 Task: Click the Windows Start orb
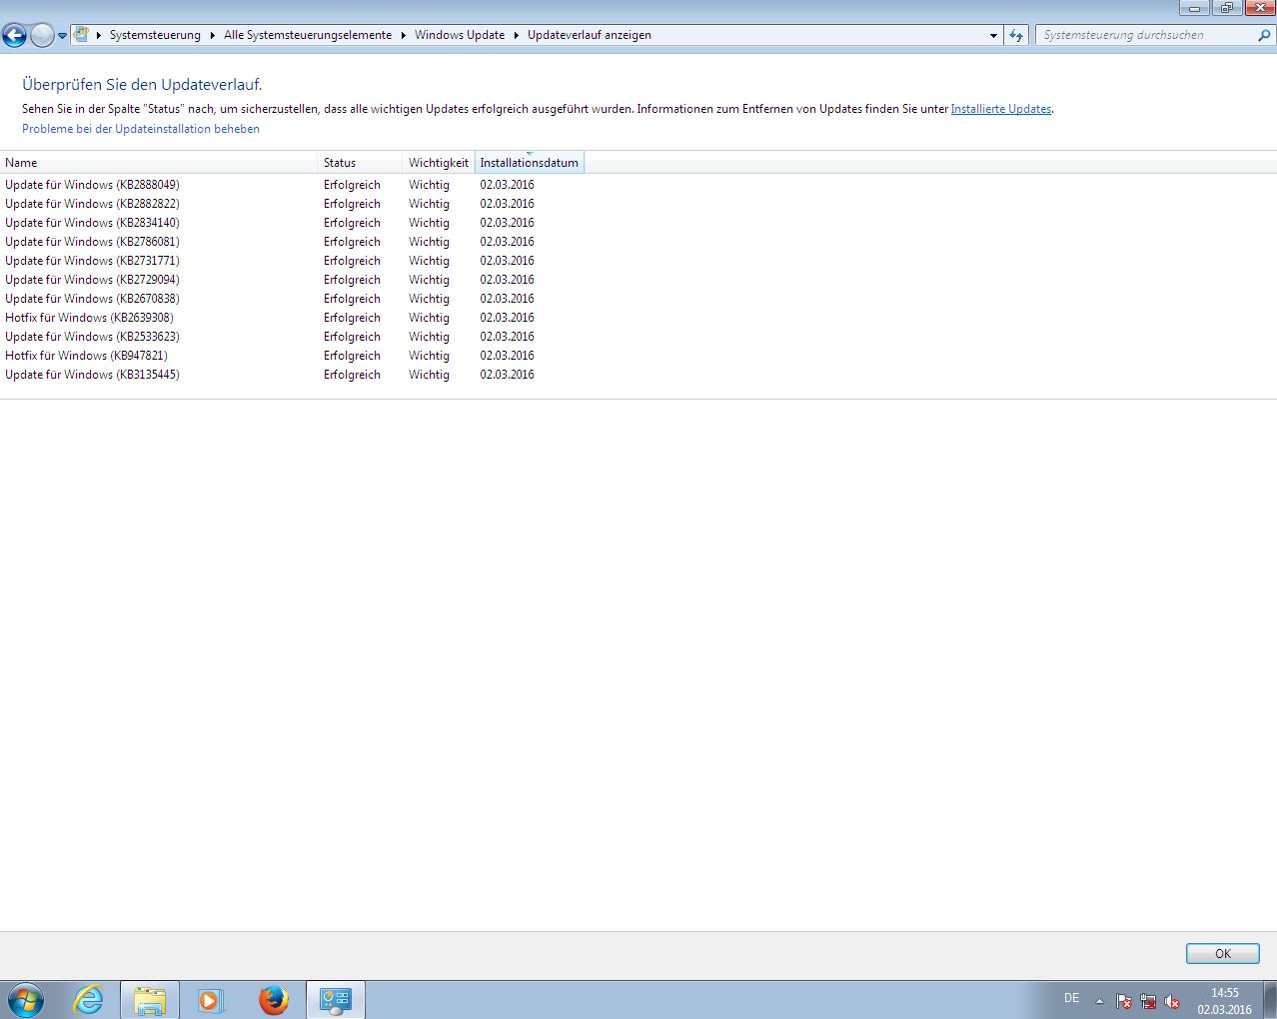tap(26, 999)
